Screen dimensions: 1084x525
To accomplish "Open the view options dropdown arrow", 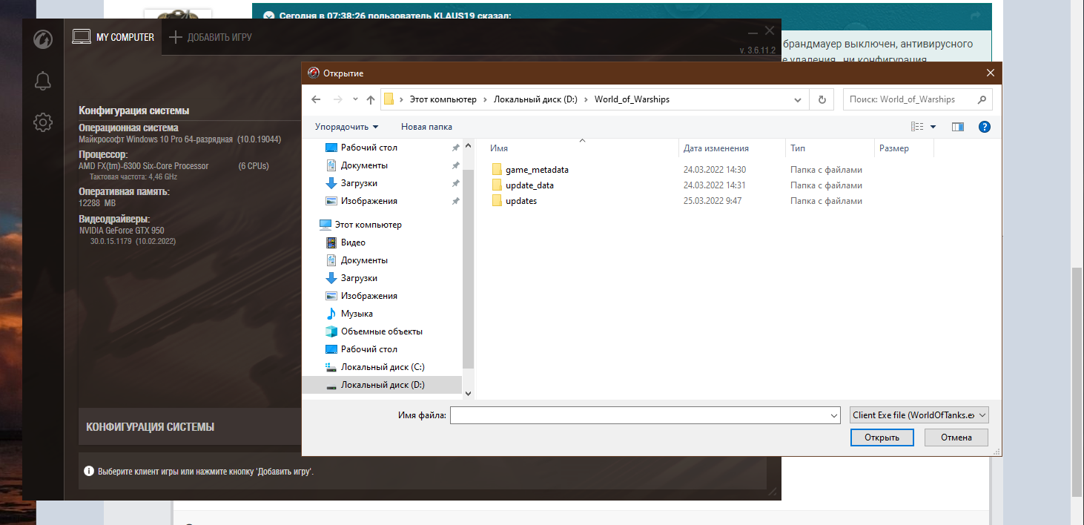I will tap(933, 127).
